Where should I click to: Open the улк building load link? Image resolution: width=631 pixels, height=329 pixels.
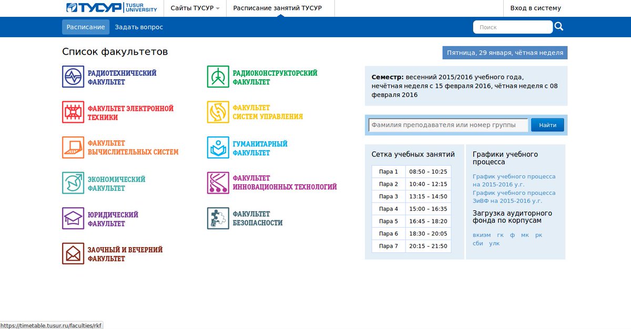coord(494,243)
